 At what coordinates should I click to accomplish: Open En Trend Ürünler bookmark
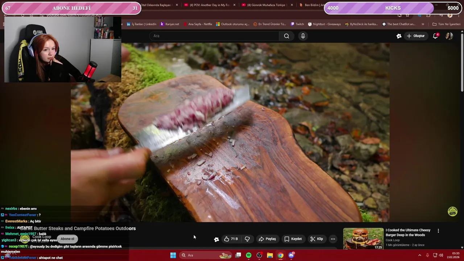270,24
